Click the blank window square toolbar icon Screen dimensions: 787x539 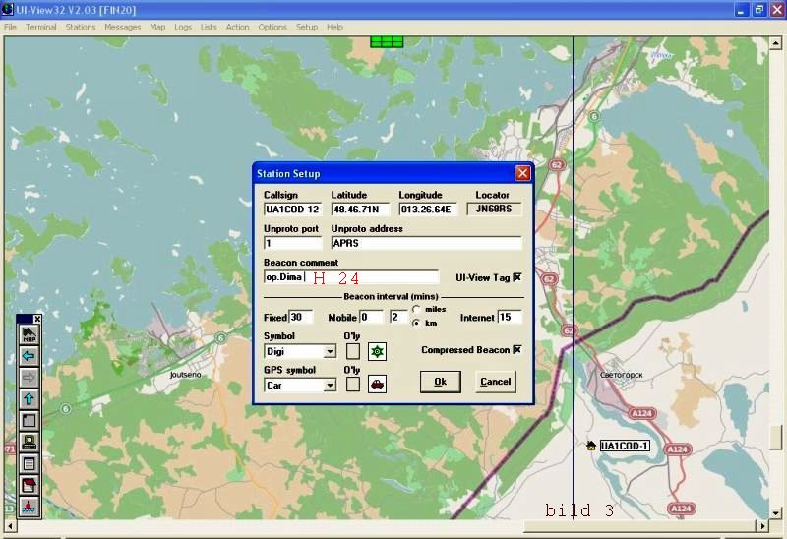coord(29,421)
